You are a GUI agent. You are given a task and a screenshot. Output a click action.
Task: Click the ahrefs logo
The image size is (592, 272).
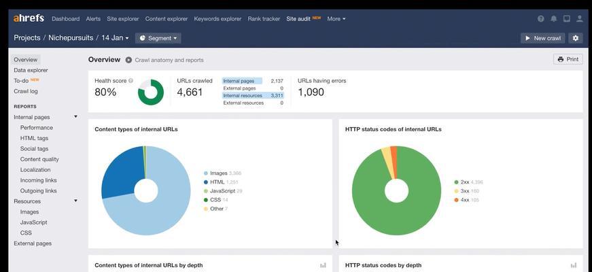pos(29,18)
